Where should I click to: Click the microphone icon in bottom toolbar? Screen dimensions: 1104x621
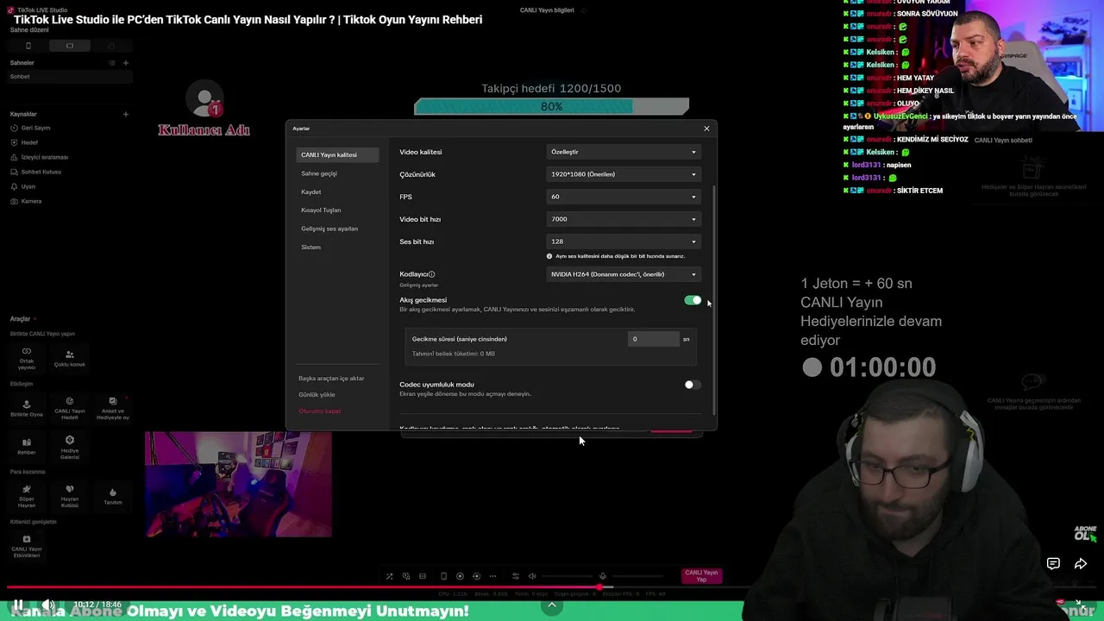[x=603, y=576]
